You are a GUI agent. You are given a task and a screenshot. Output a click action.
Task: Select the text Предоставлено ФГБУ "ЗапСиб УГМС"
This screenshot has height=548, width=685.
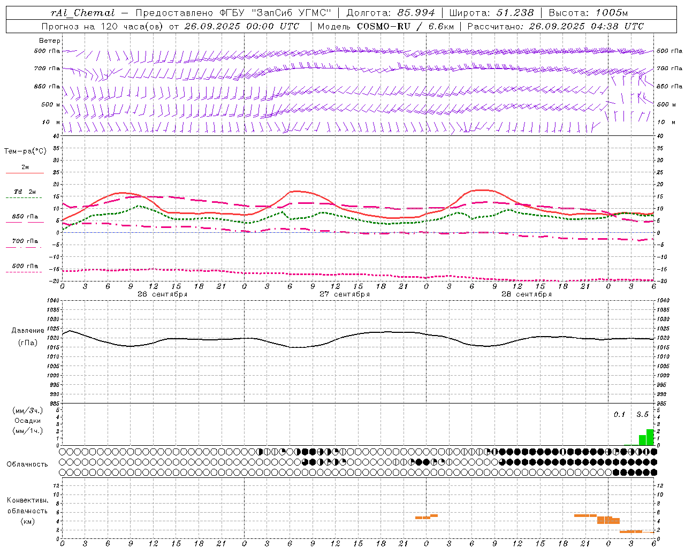(x=233, y=13)
